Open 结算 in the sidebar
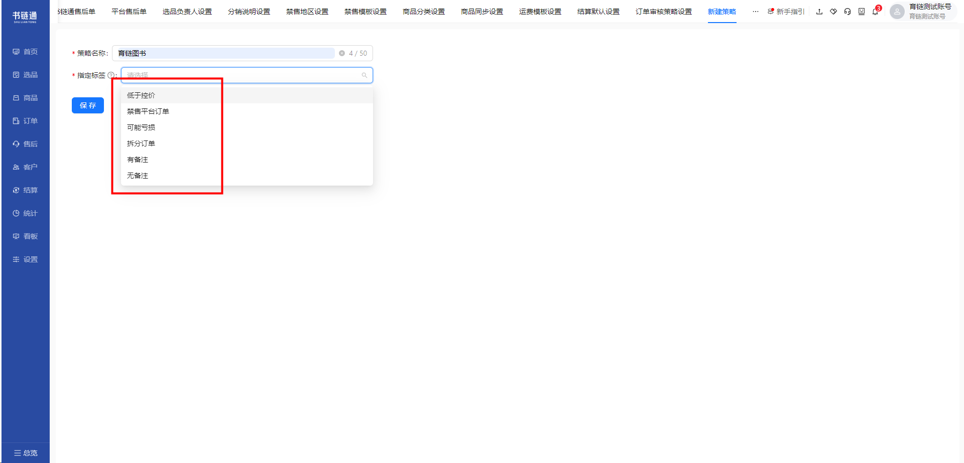Screen dimensions: 964x463 25,190
